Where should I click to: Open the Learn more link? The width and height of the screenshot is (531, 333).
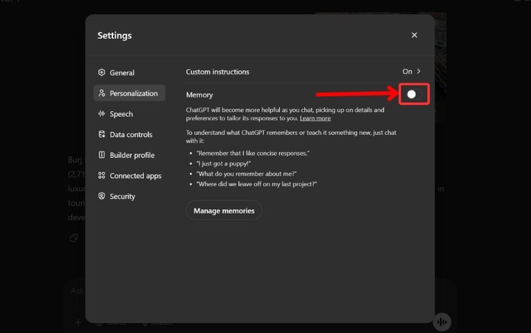pos(315,118)
